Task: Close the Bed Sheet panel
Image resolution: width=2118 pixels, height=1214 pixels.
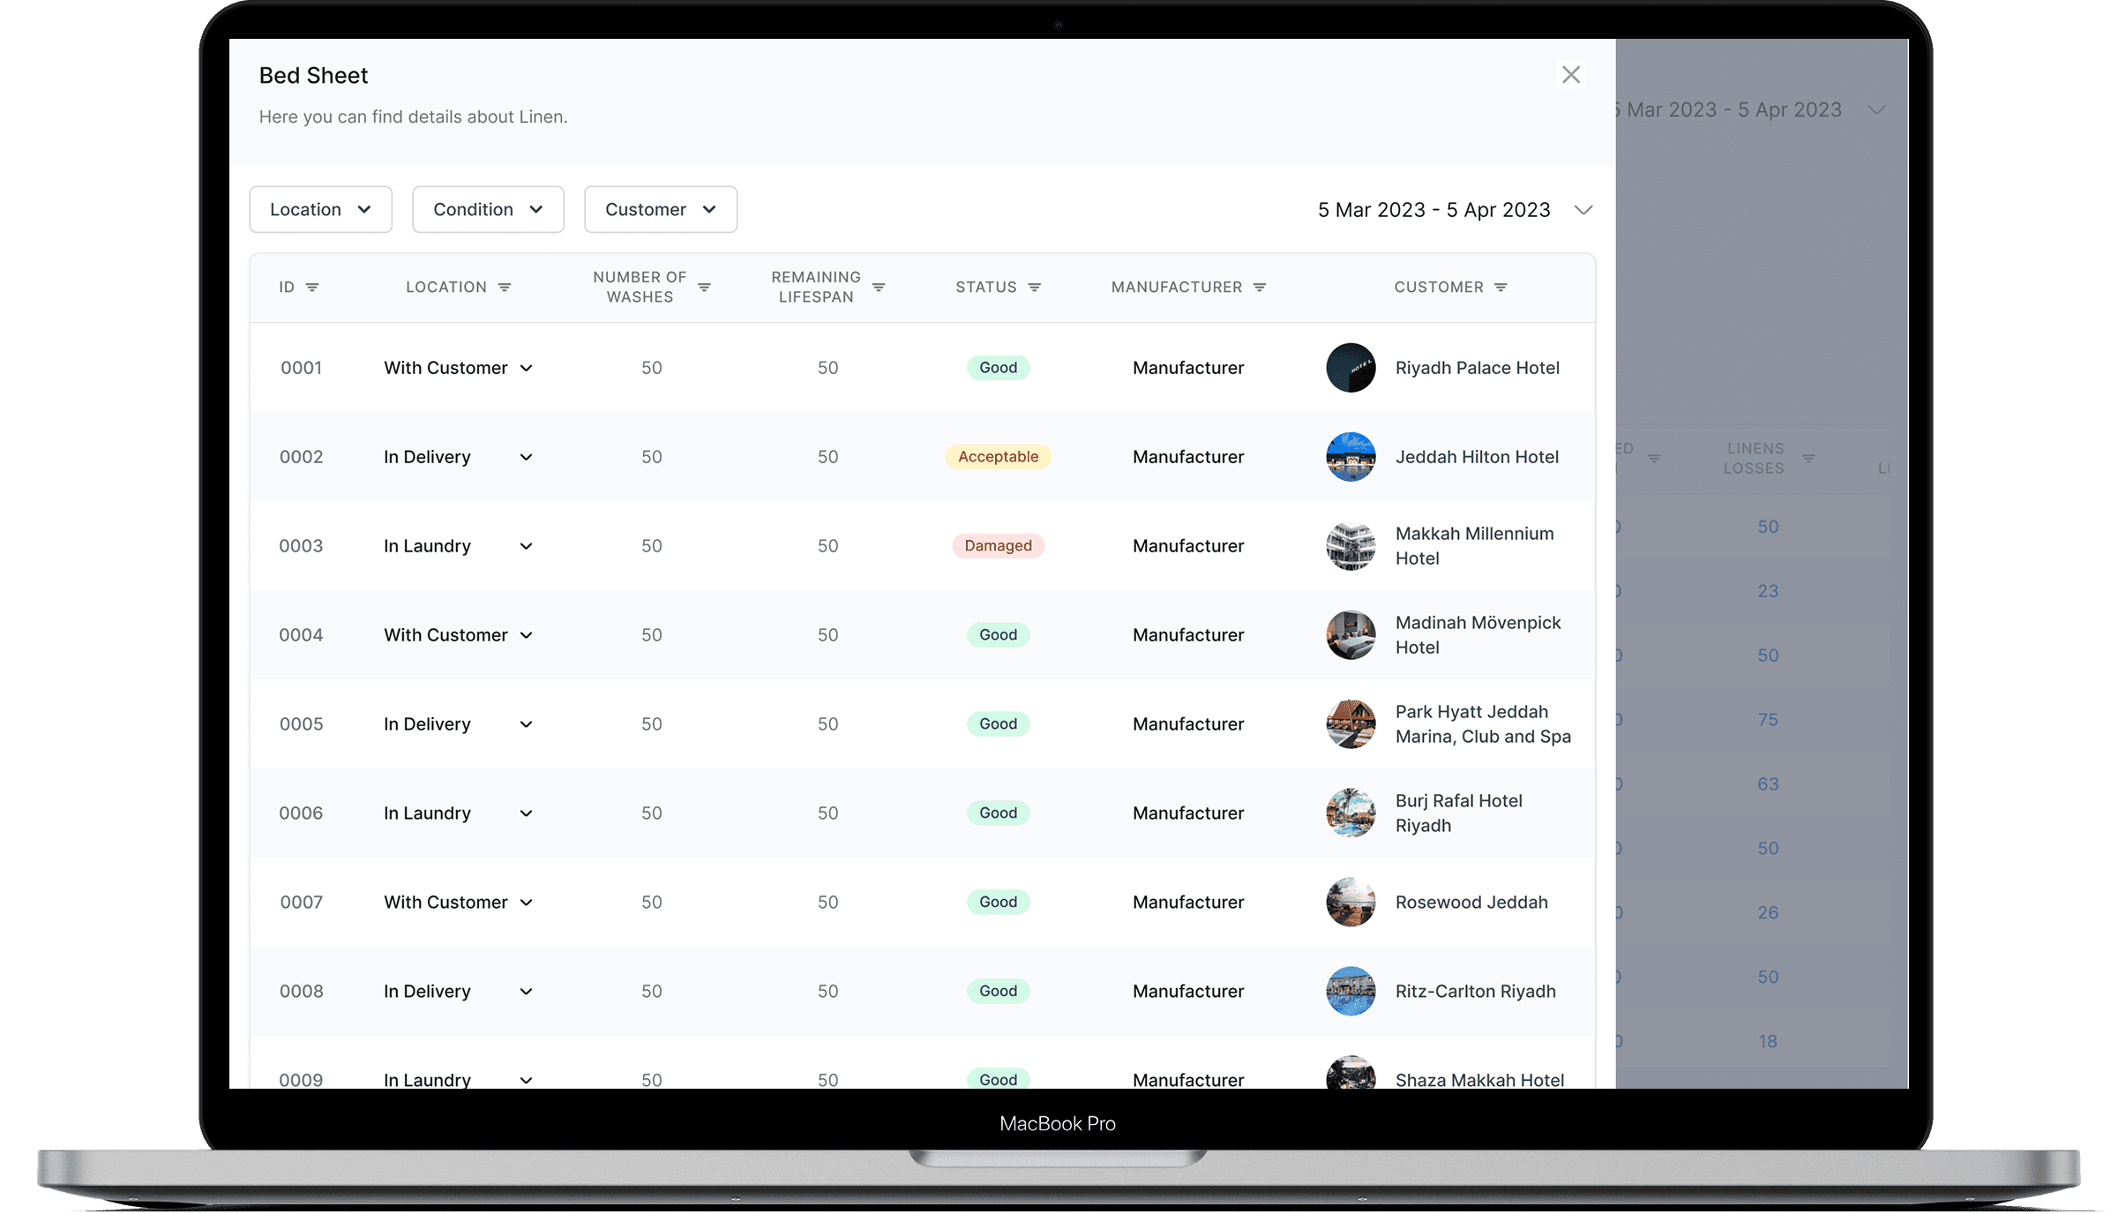Action: pyautogui.click(x=1570, y=75)
